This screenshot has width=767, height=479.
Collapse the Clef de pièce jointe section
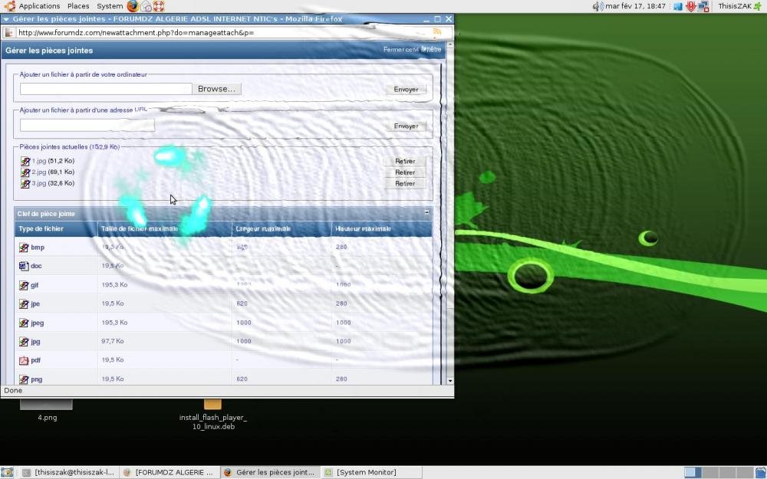tap(426, 212)
